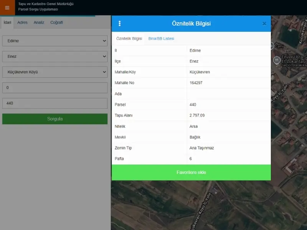Screen dimensions: 307x230
Task: Click the Tapu Alanı value 2.797,09
Action: pos(197,115)
